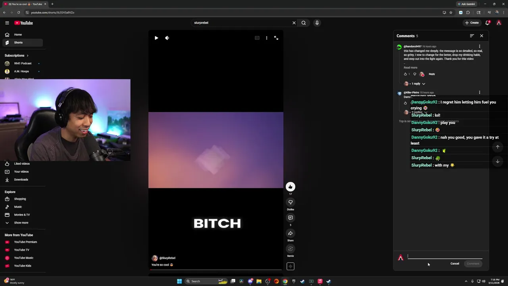The width and height of the screenshot is (508, 286).
Task: Open the notifications bell
Action: coord(488,23)
